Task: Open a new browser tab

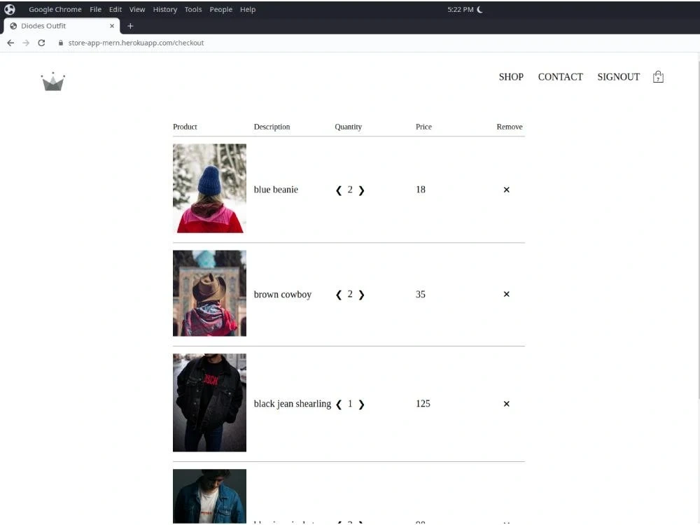Action: (x=130, y=26)
